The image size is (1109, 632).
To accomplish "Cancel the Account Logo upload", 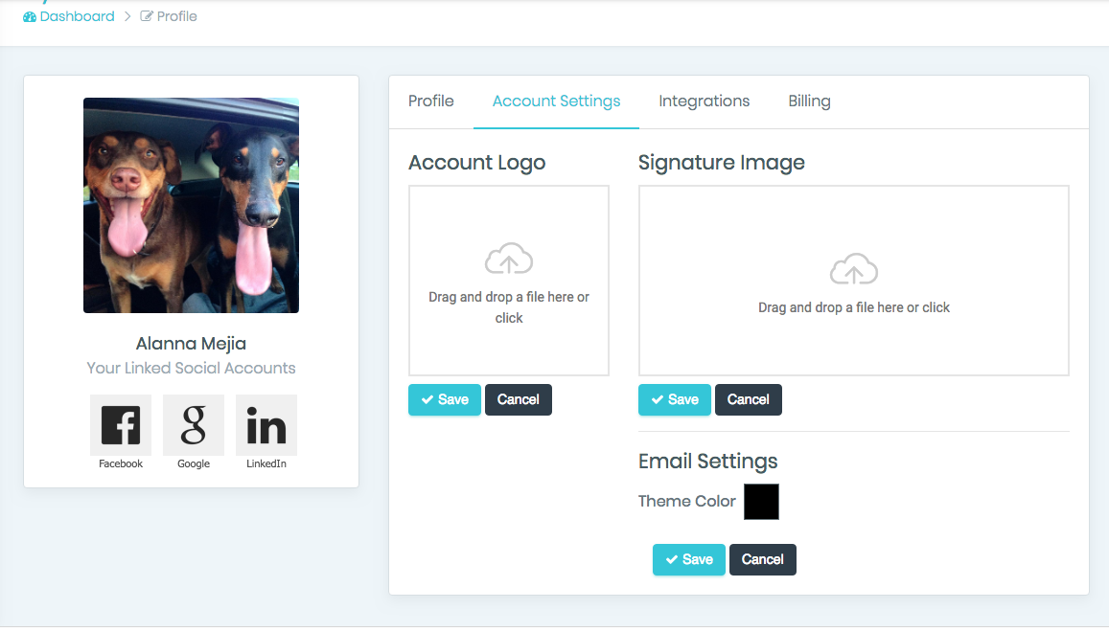I will [519, 399].
